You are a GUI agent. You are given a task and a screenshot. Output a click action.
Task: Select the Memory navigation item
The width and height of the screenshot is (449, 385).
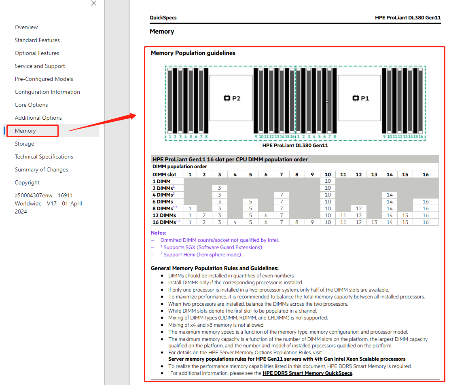coord(25,131)
